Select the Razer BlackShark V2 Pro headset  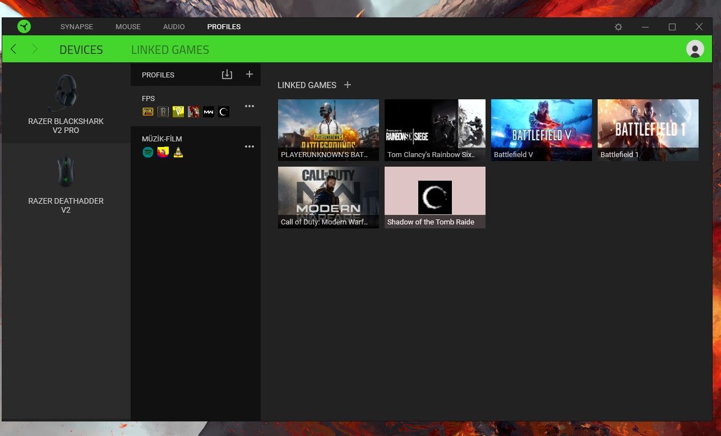[66, 103]
